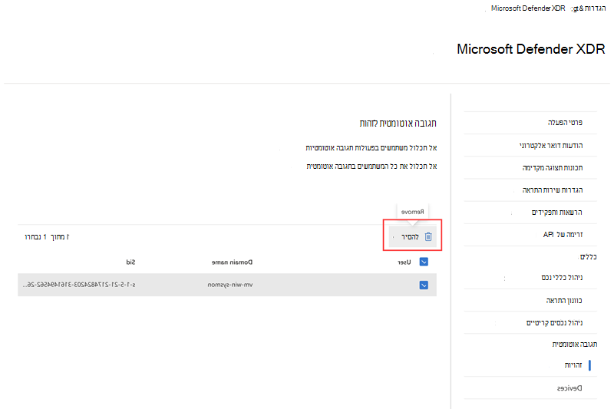This screenshot has height=409, width=614.
Task: Click the להסיר remove button label
Action: coord(410,237)
